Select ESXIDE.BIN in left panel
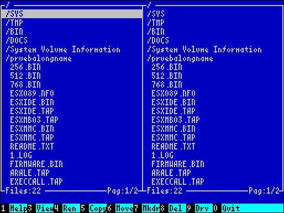This screenshot has width=284, height=213. (x=32, y=102)
